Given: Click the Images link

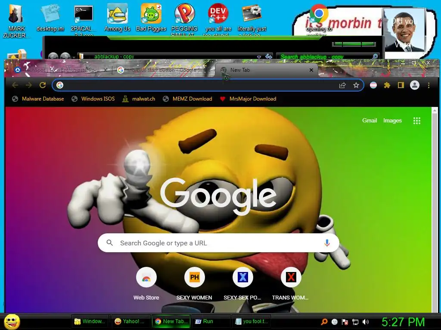Looking at the screenshot, I should (x=392, y=120).
